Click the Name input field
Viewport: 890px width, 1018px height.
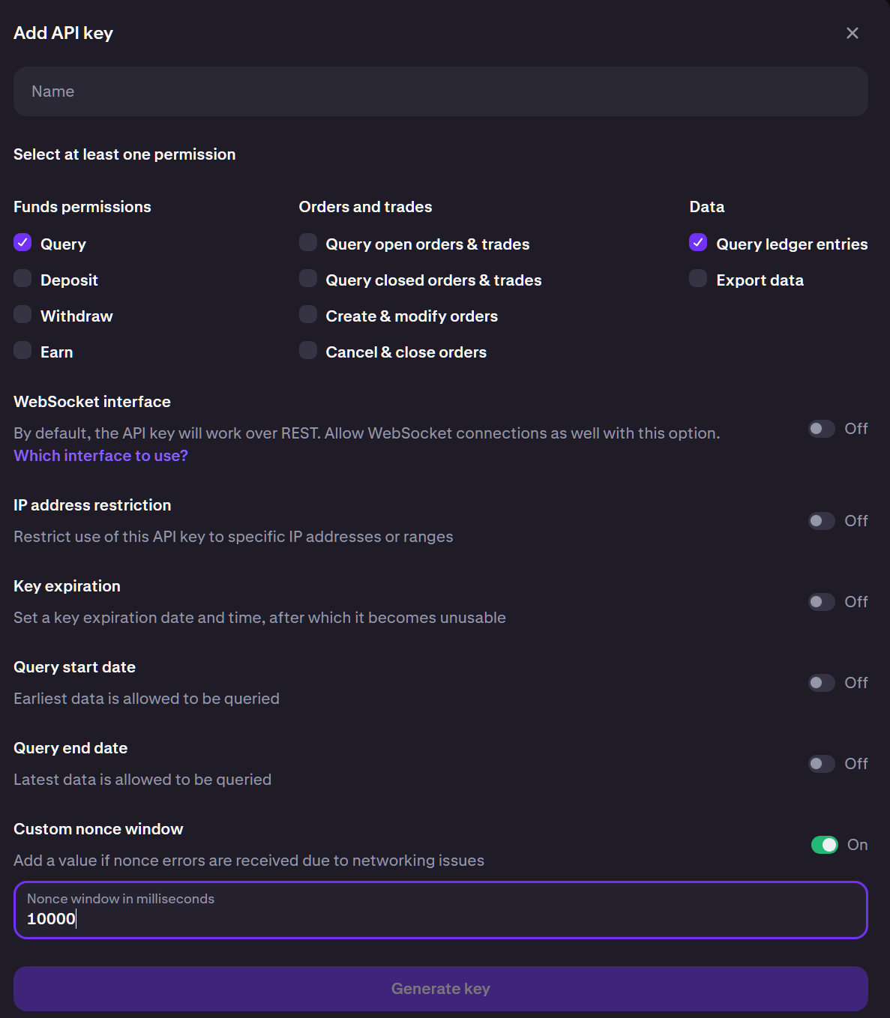click(x=440, y=91)
